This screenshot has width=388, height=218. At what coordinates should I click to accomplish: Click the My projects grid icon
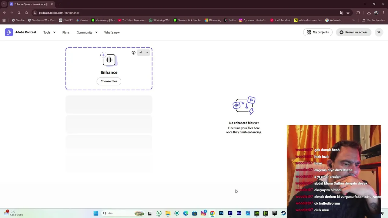(x=309, y=32)
